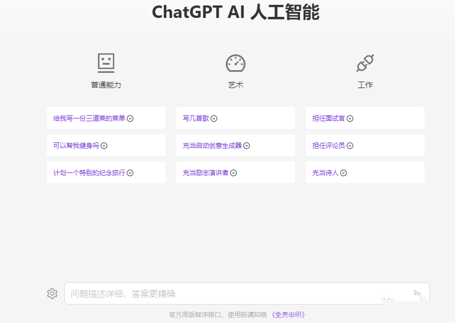The height and width of the screenshot is (323, 455).
Task: Pick the 写几首歌 prompt
Action: tap(196, 119)
